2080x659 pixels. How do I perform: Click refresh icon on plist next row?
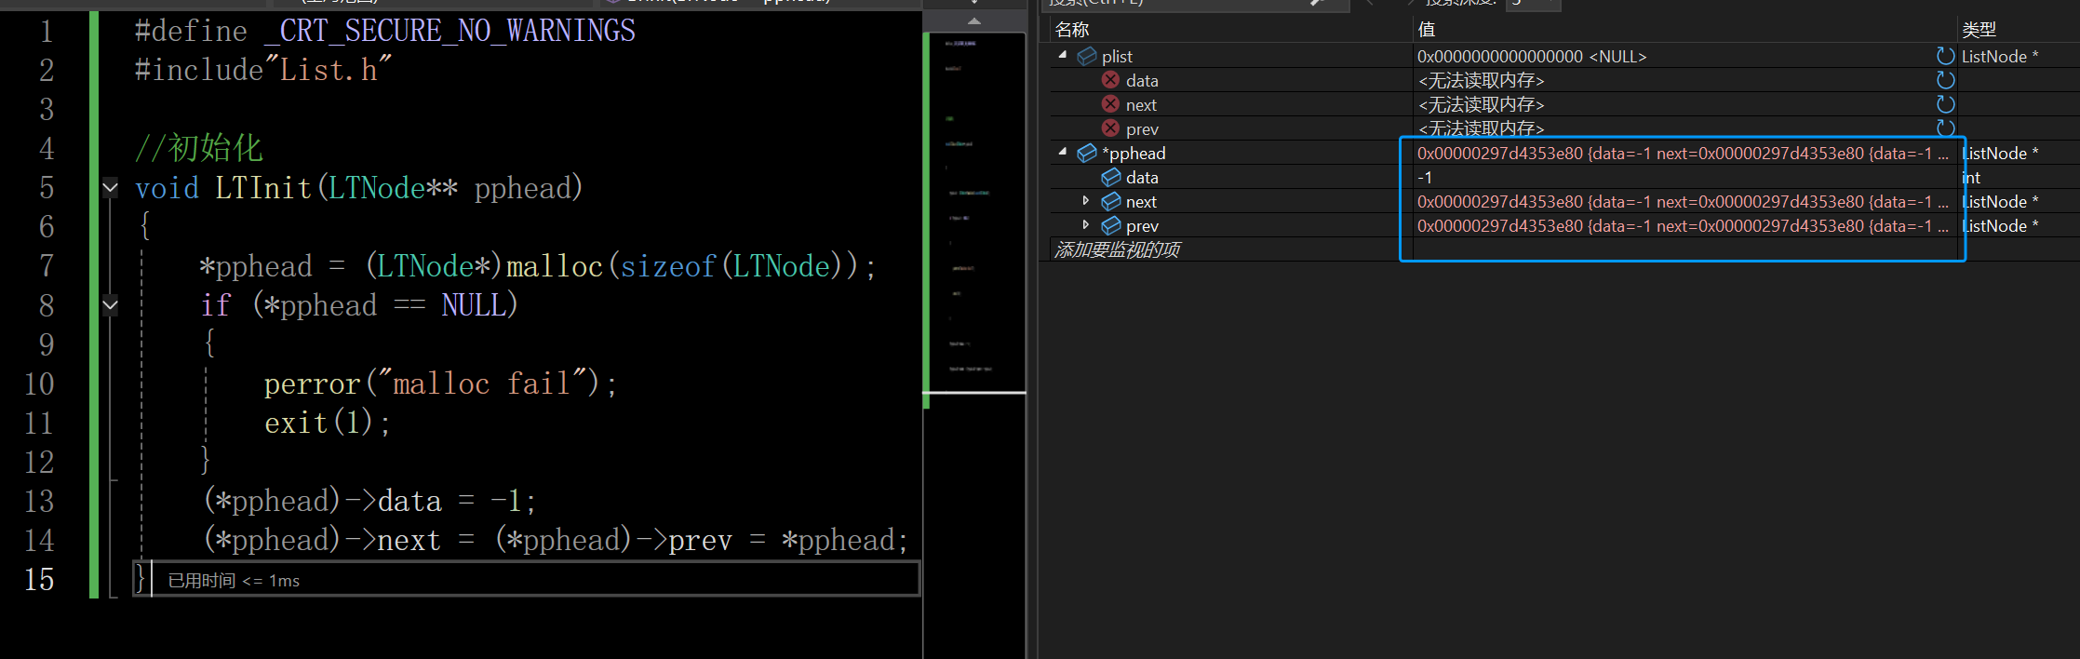click(x=1945, y=104)
